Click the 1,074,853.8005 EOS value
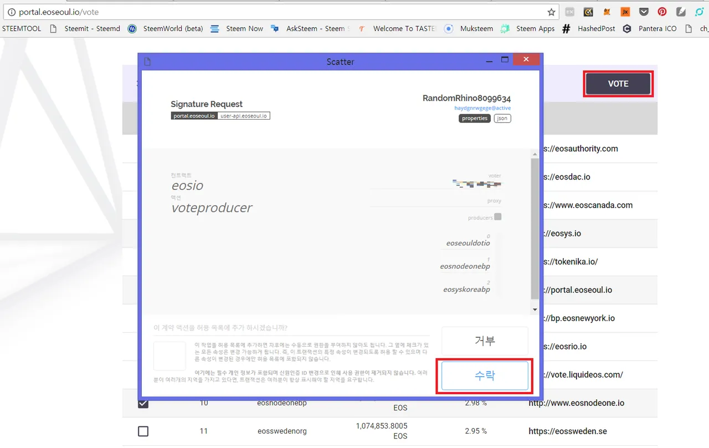Screen dimensions: 709x448 [x=381, y=431]
